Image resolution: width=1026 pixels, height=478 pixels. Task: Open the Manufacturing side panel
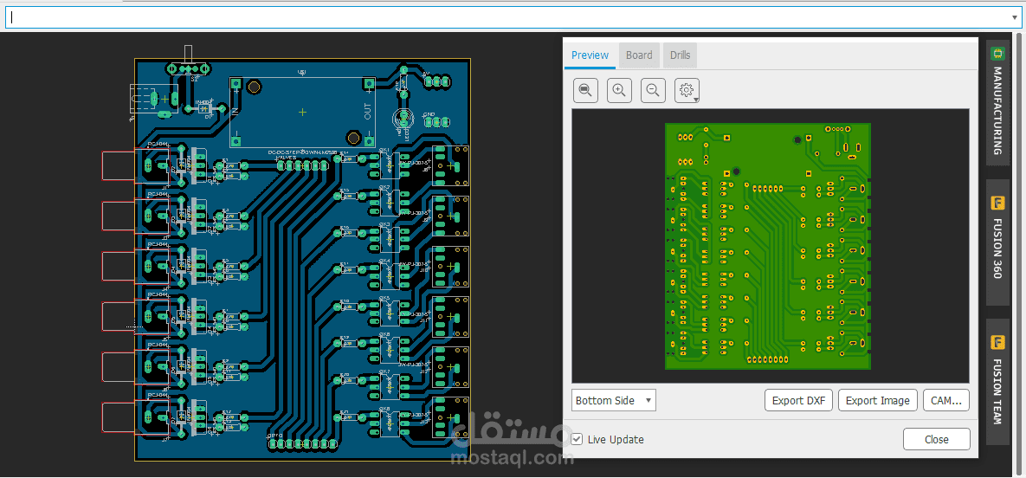998,103
